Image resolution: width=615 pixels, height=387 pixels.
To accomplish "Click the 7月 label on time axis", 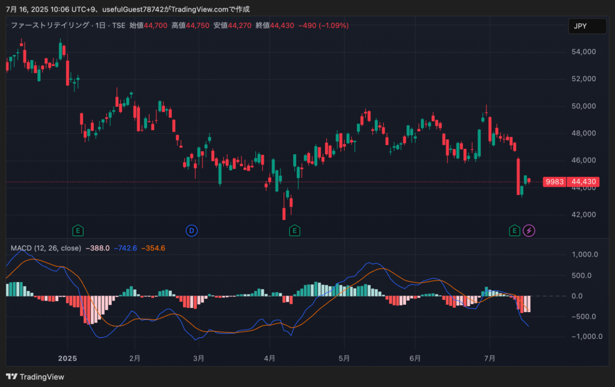I will [489, 358].
